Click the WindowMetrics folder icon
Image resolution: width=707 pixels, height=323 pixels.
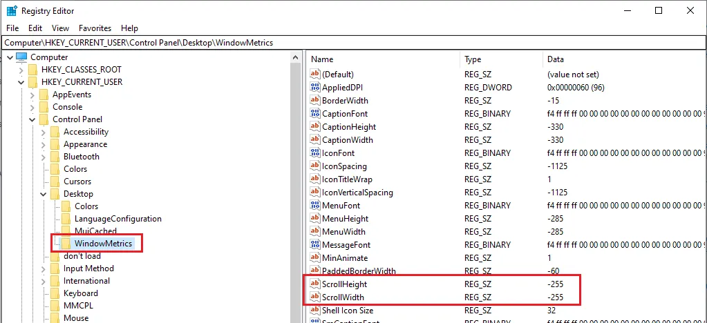coord(66,244)
